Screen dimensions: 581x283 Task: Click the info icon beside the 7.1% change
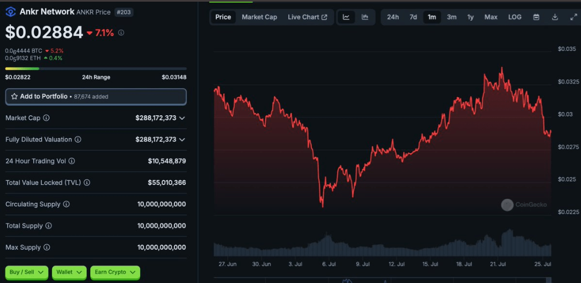pos(121,33)
